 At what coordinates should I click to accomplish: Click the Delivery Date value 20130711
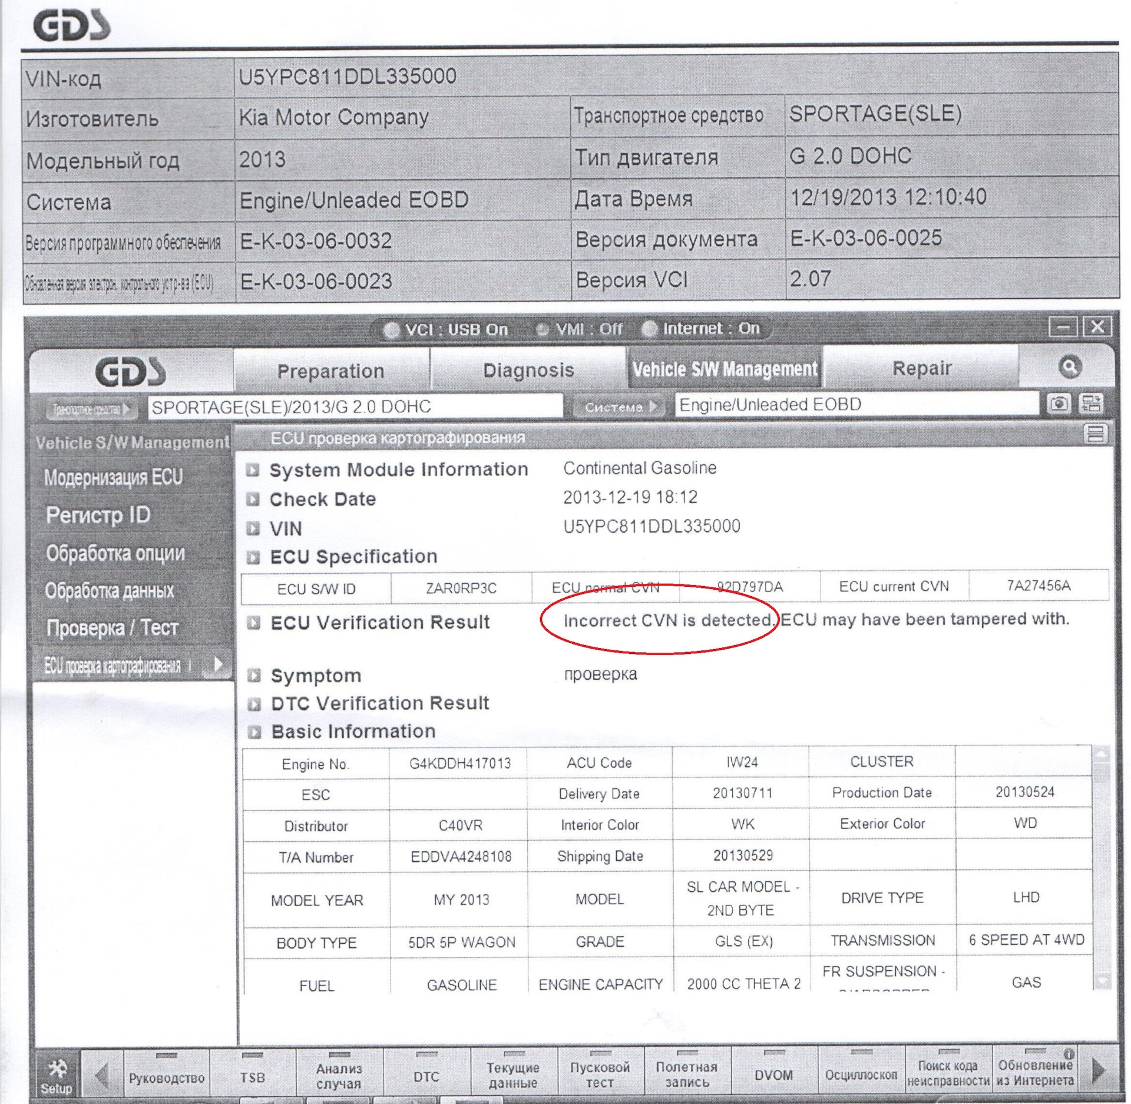tap(742, 793)
